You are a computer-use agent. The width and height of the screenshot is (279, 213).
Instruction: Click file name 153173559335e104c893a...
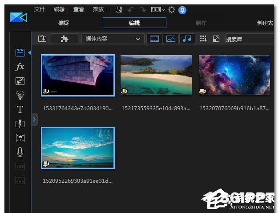[156, 108]
